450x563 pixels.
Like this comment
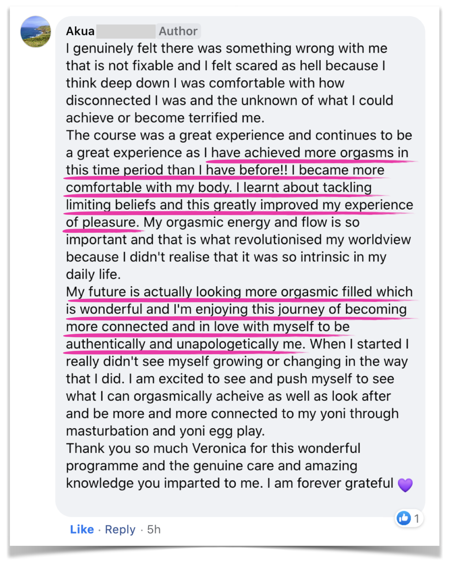tap(82, 529)
